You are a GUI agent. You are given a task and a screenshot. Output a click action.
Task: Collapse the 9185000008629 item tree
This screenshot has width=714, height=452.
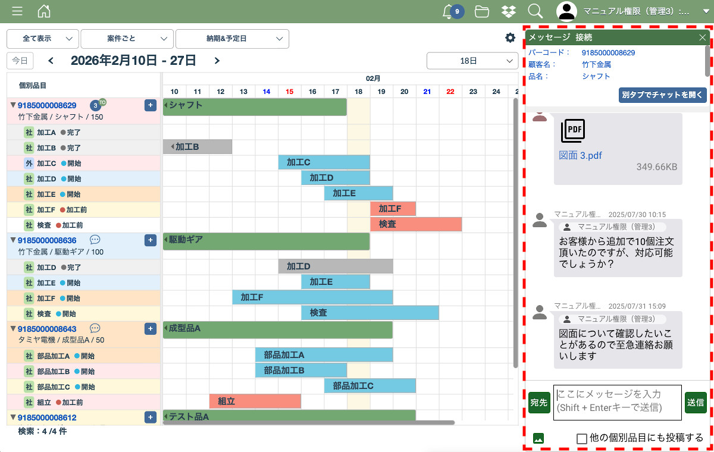(x=13, y=105)
